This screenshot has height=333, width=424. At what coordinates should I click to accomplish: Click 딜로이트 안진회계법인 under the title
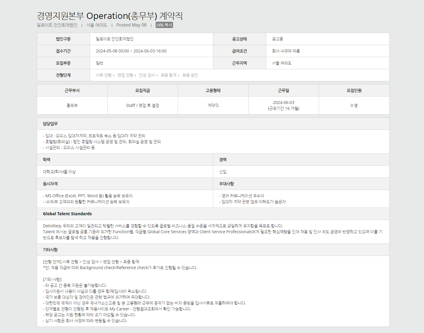[x=57, y=25]
